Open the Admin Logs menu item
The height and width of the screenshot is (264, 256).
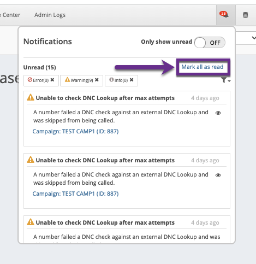coord(50,15)
